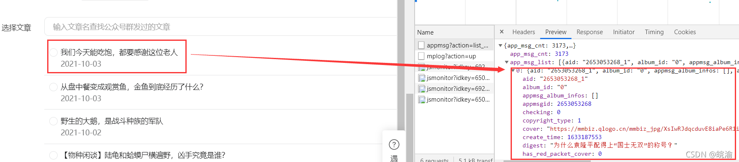Collapse the root app_msg_cnt JSON object

click(x=501, y=45)
